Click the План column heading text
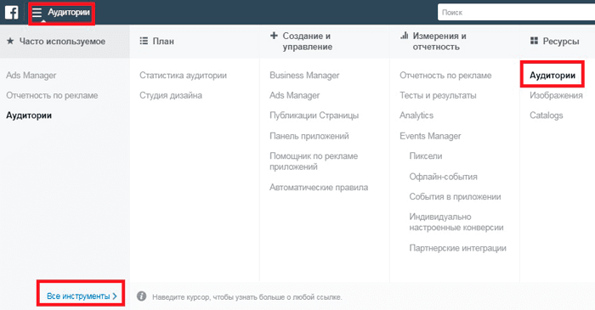Viewport: 595px width, 310px height. point(163,41)
